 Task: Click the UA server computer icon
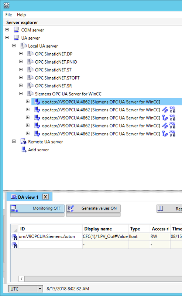point(16,38)
